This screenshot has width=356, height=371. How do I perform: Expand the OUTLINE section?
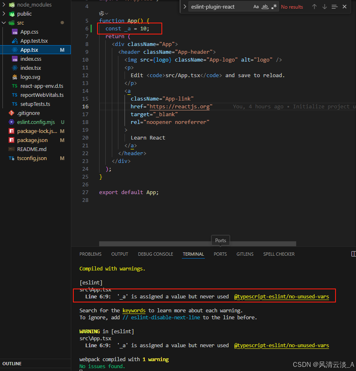(x=35, y=364)
